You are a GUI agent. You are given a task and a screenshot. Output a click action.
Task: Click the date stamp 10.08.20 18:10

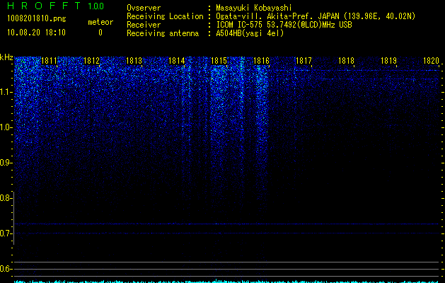[x=37, y=33]
